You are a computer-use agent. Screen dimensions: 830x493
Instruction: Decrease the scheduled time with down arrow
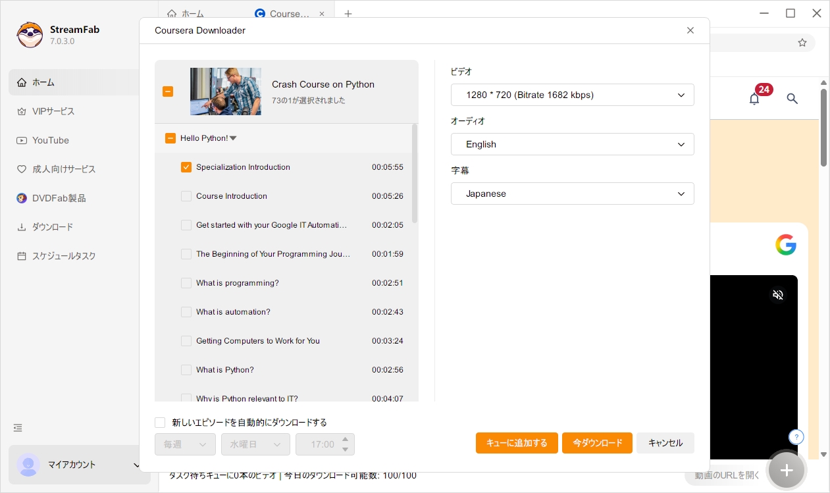tap(346, 450)
